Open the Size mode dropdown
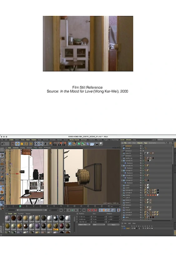The image size is (176, 255). pyautogui.click(x=99, y=225)
